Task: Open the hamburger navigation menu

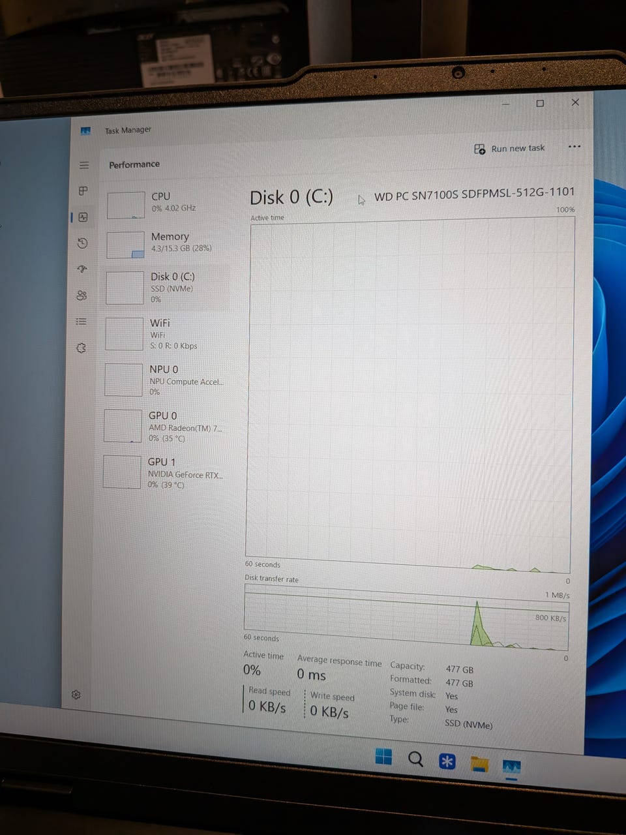Action: [x=84, y=165]
